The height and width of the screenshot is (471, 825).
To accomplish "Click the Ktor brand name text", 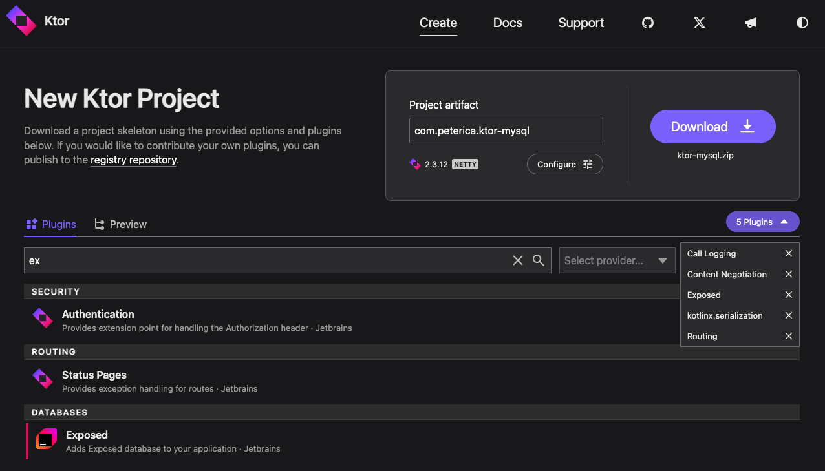I will point(57,21).
